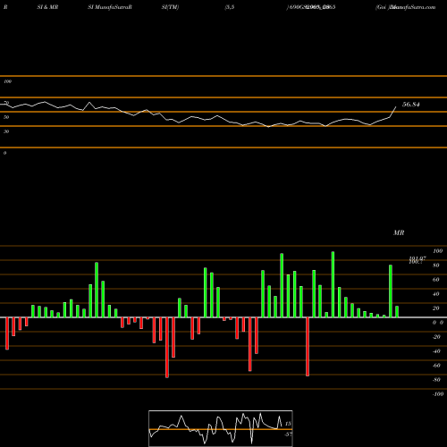Click the 20 label on MR axis
Screen dimensions: 447x447
click(x=436, y=308)
